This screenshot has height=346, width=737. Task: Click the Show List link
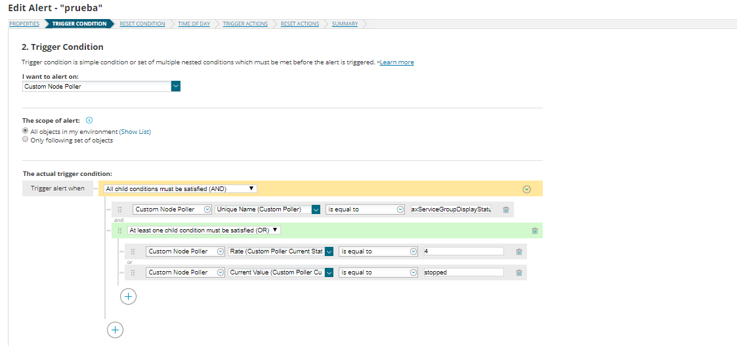coord(135,131)
